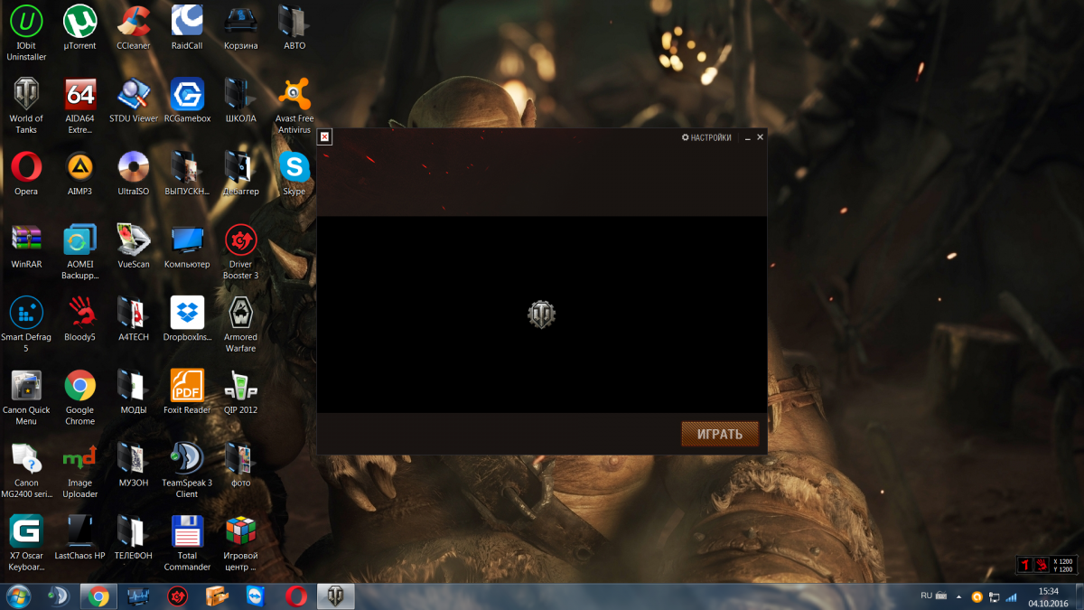Screen dimensions: 1084x610
Task: Select the Дебаггер folder icon
Action: pyautogui.click(x=240, y=174)
